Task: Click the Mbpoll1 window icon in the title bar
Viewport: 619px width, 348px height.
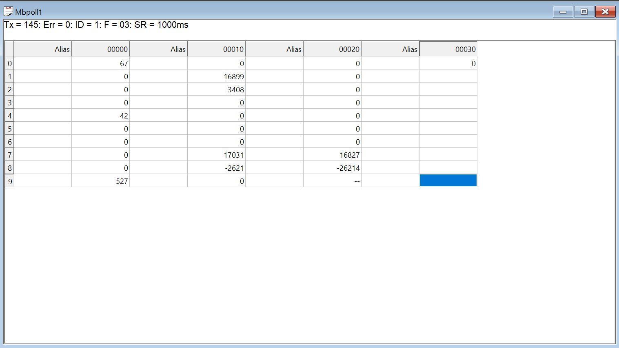Action: [x=8, y=12]
